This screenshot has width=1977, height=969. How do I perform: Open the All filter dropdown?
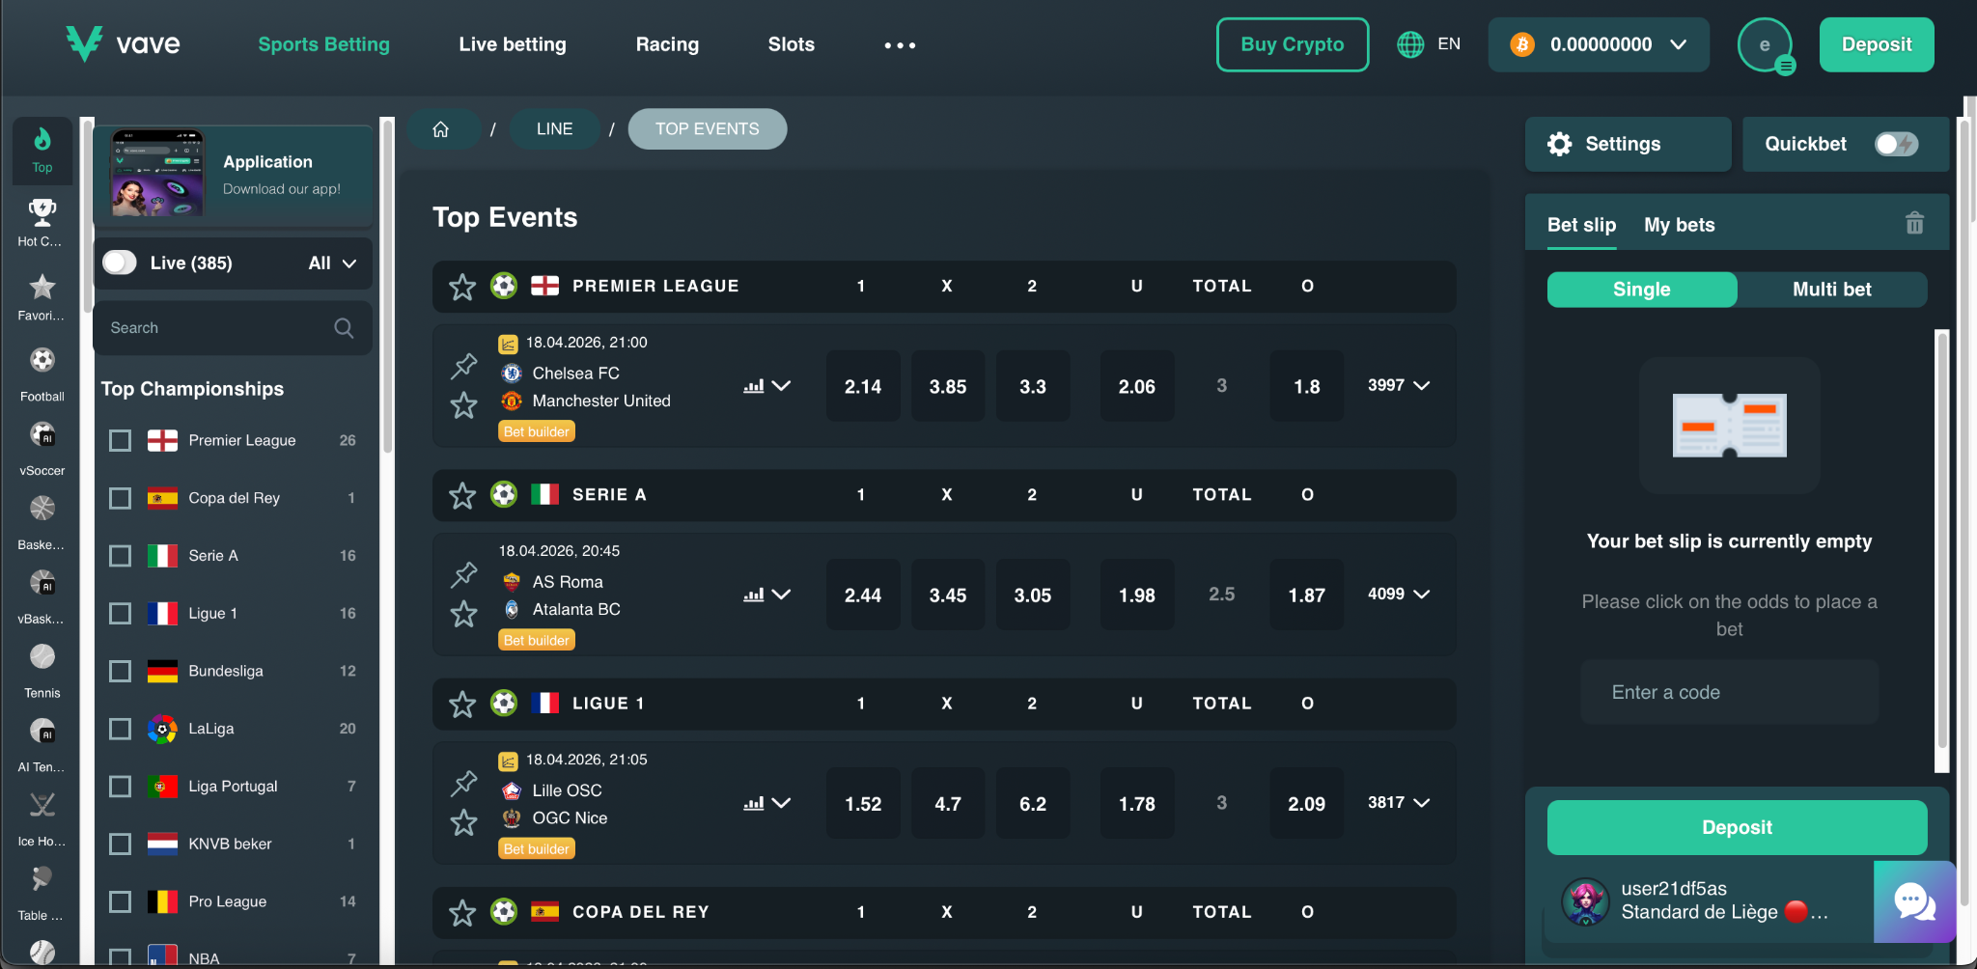coord(332,263)
